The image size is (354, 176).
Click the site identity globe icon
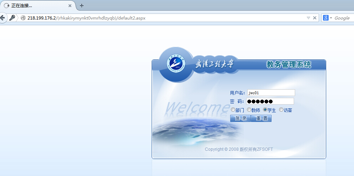[x=23, y=18]
